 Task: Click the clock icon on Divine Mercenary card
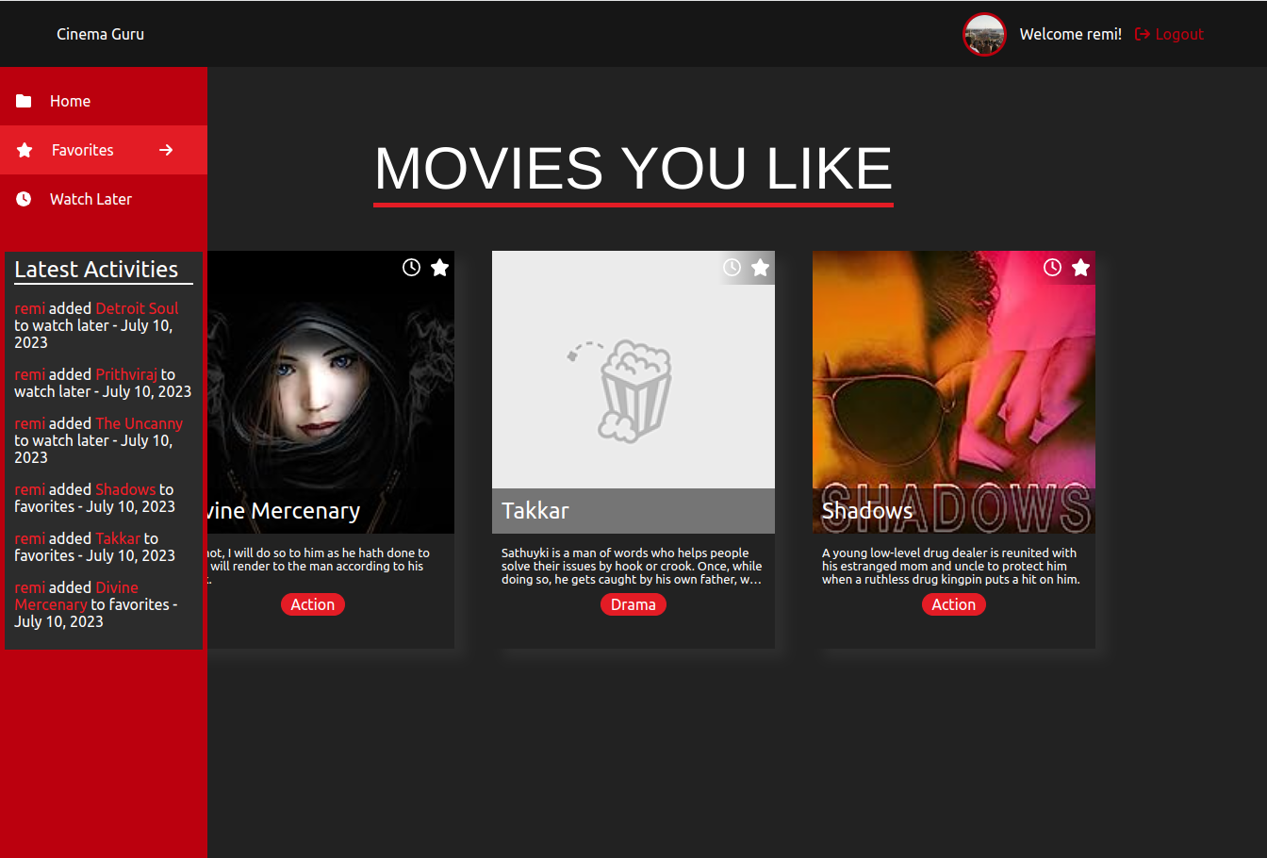pyautogui.click(x=411, y=268)
